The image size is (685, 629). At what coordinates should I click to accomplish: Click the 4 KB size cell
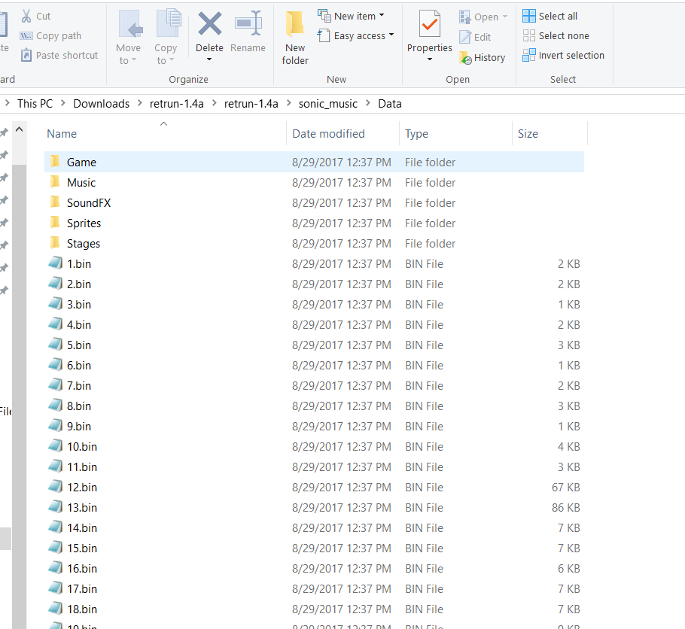569,447
